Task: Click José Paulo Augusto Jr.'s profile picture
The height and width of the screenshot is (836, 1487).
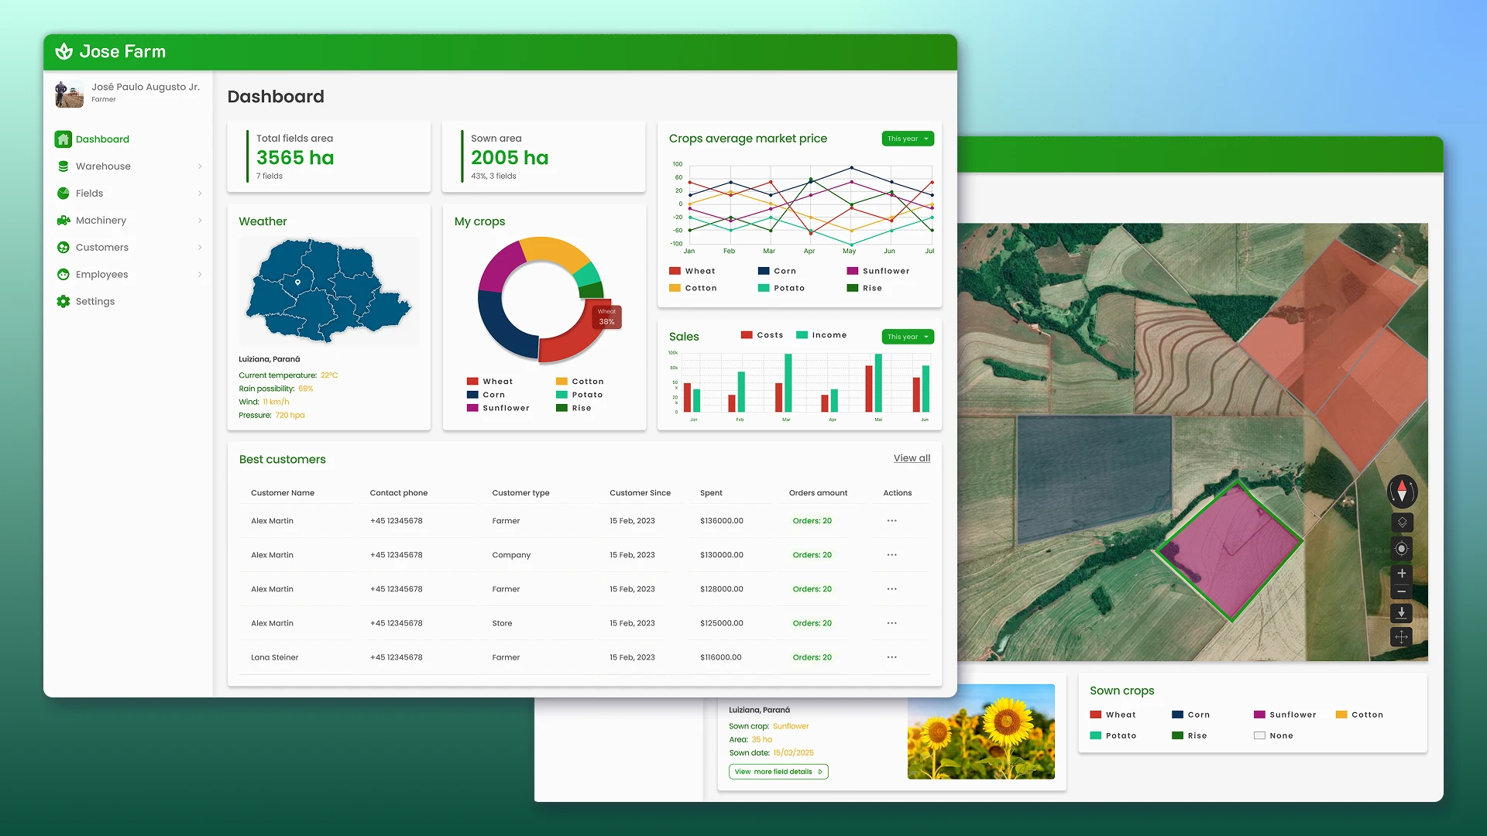Action: click(x=69, y=93)
